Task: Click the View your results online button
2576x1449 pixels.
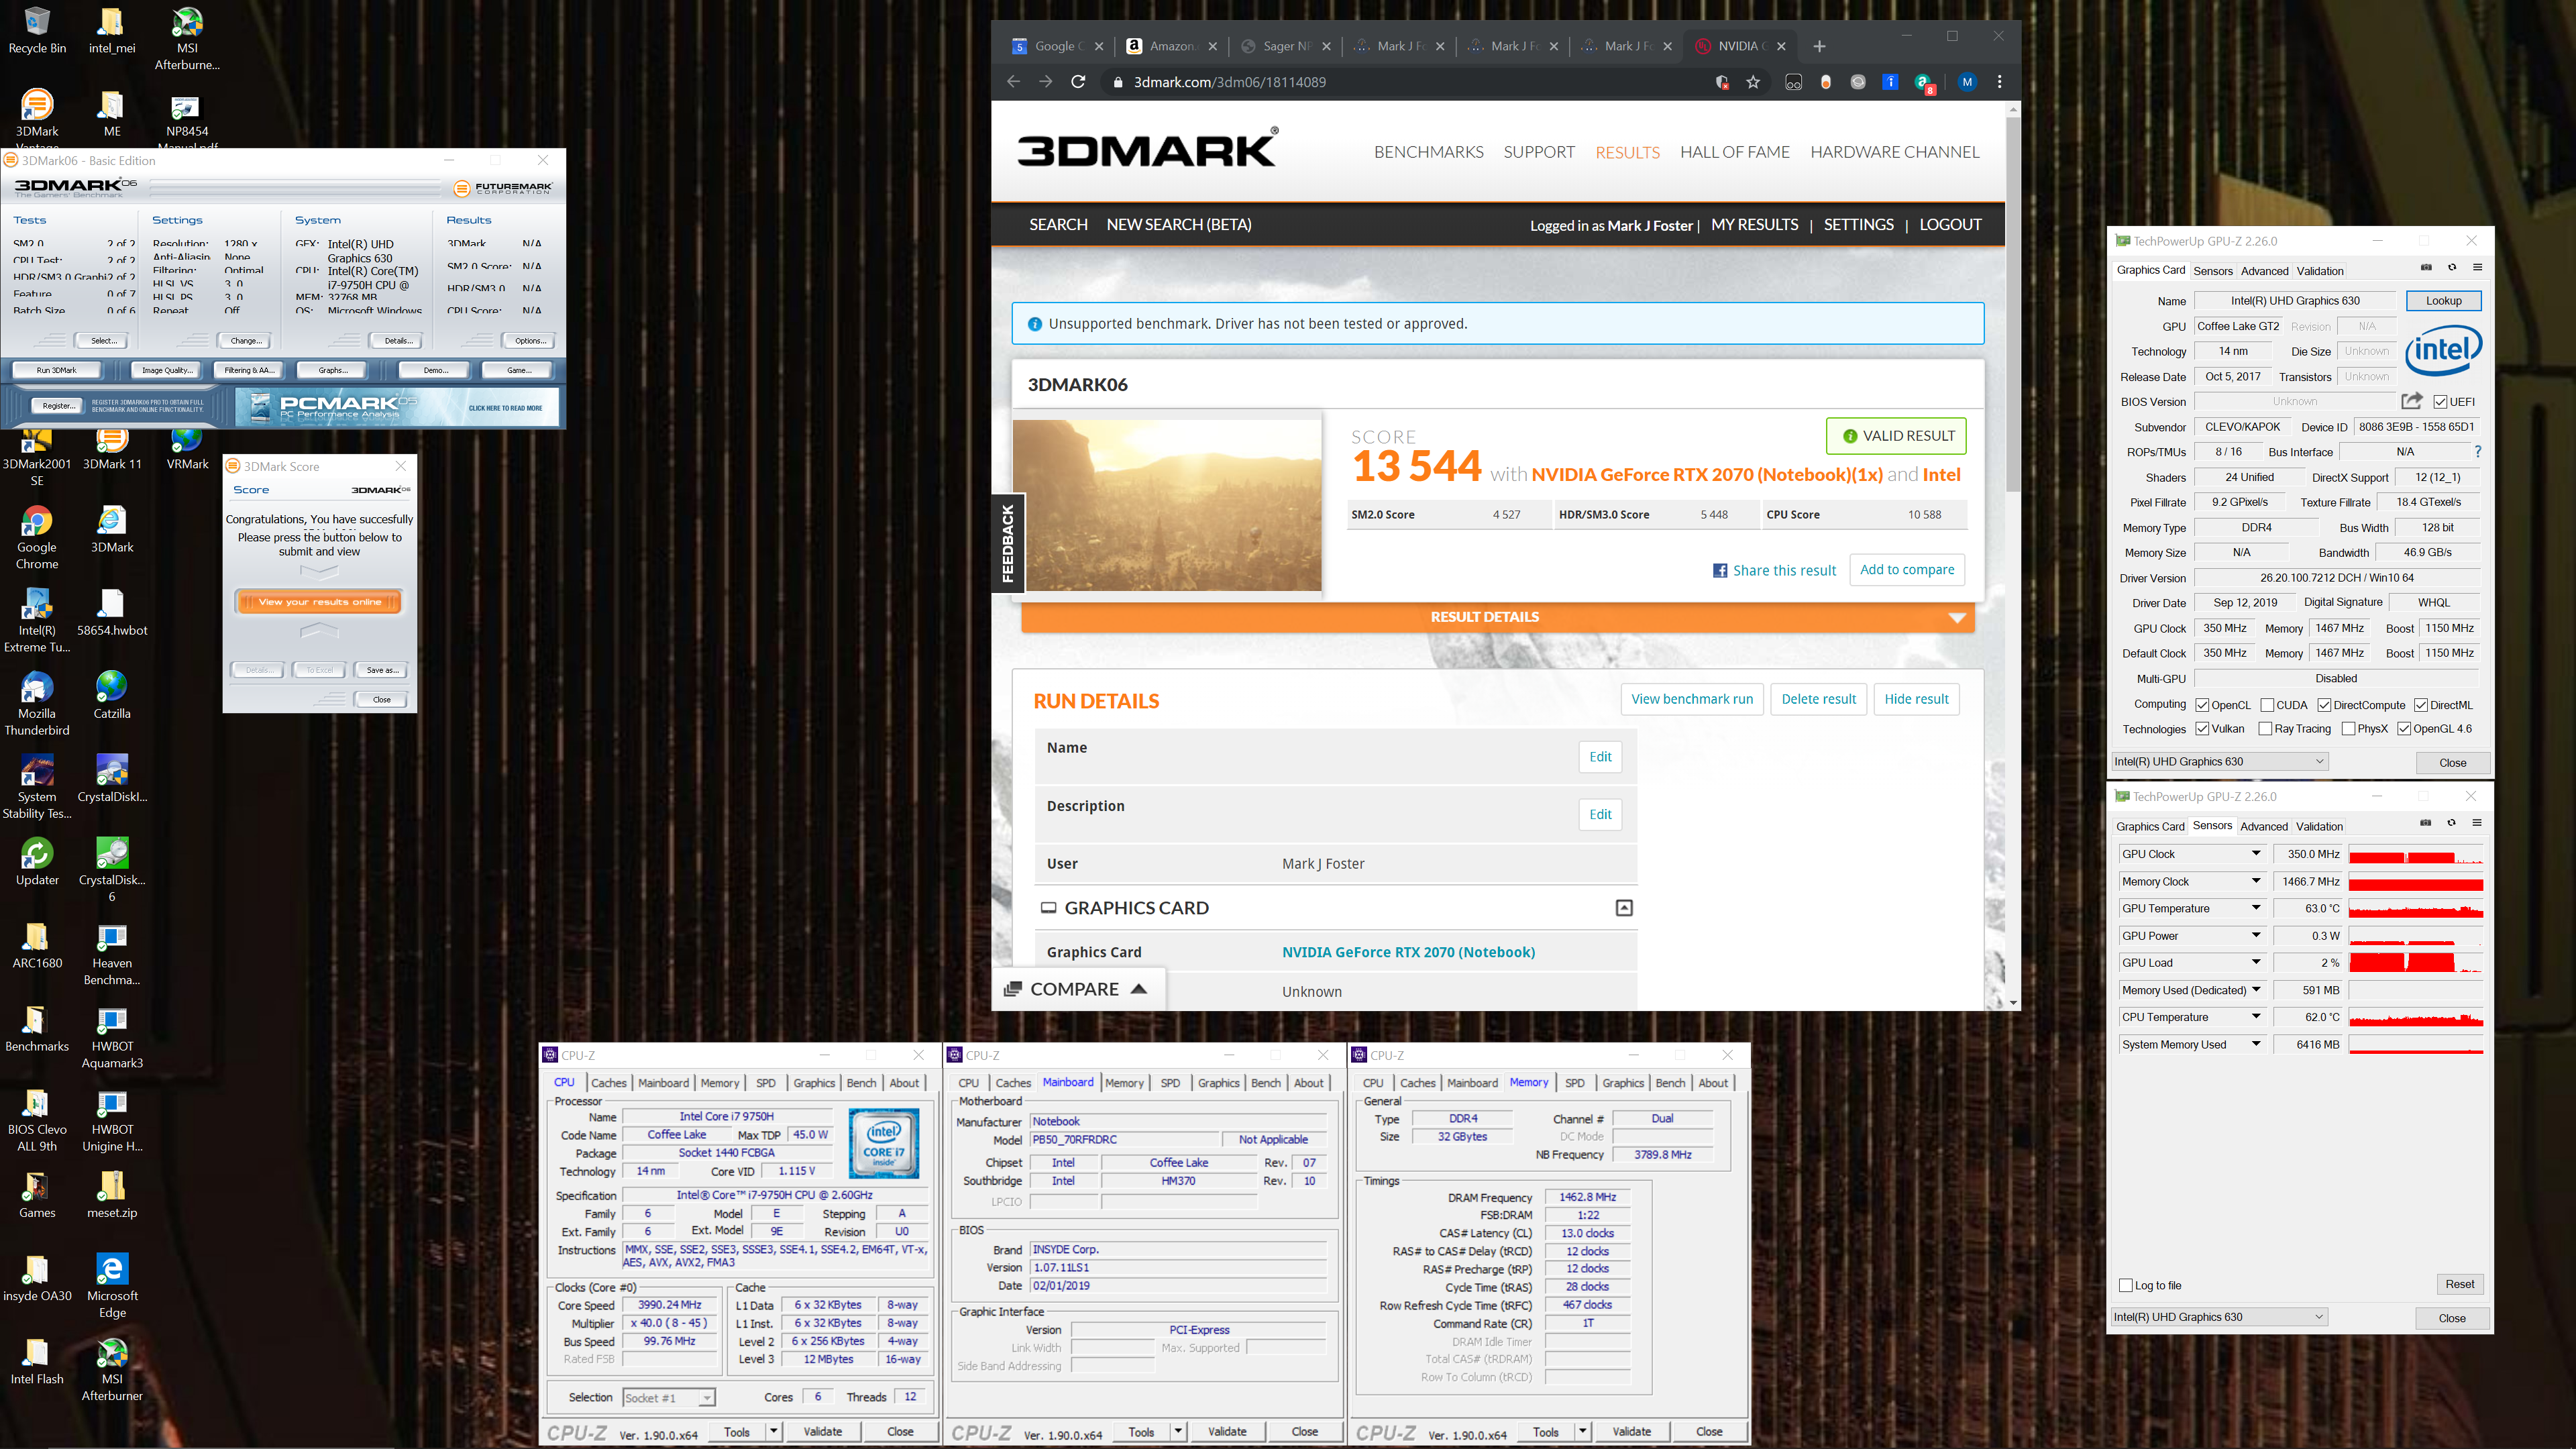Action: 319,602
